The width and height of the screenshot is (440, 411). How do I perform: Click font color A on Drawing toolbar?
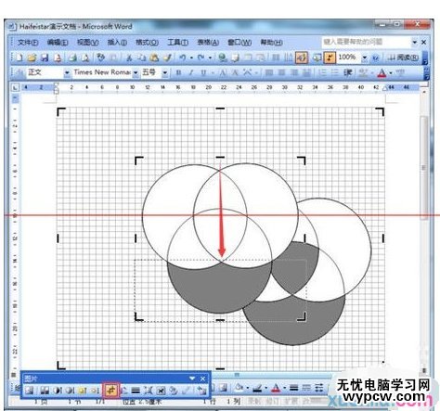276,388
